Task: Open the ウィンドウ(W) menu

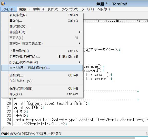Action: [70, 9]
